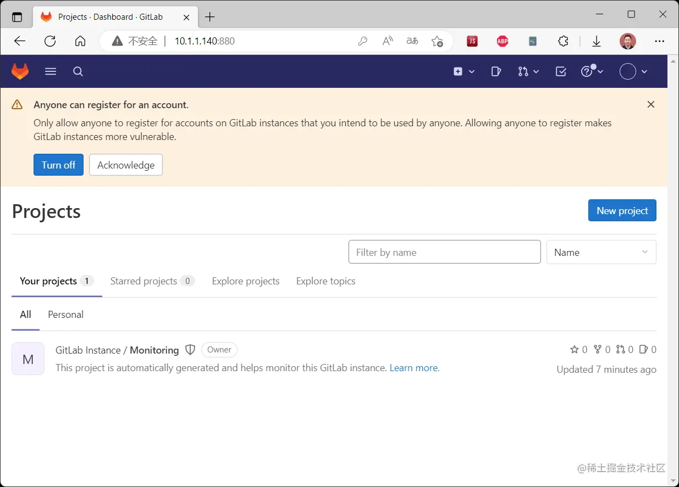Viewport: 679px width, 487px height.
Task: Switch to Starred projects tab
Action: pyautogui.click(x=152, y=281)
